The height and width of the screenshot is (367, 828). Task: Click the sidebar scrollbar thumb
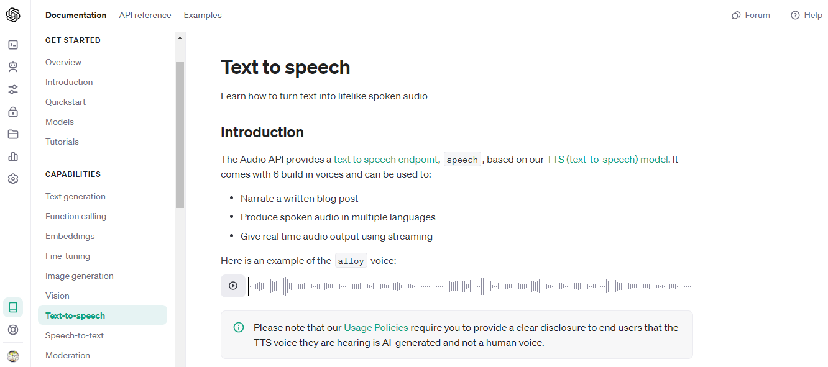(180, 134)
